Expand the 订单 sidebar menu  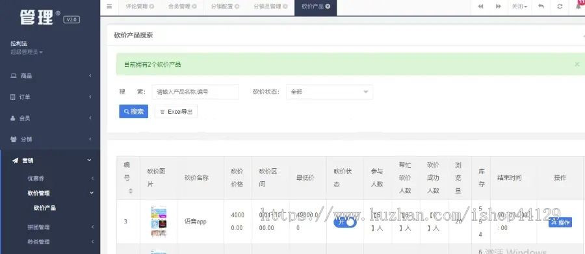point(50,97)
